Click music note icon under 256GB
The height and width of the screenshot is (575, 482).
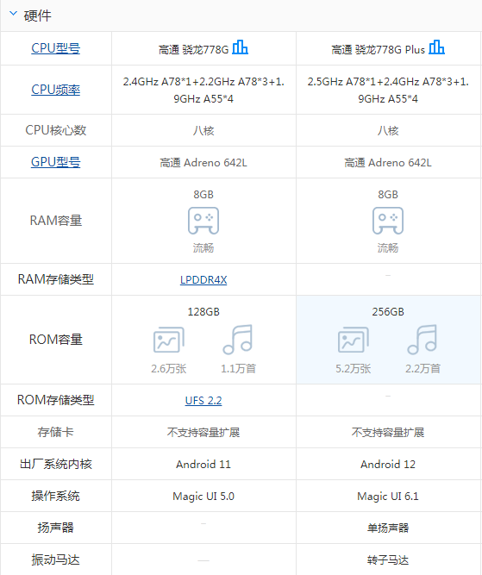(423, 340)
